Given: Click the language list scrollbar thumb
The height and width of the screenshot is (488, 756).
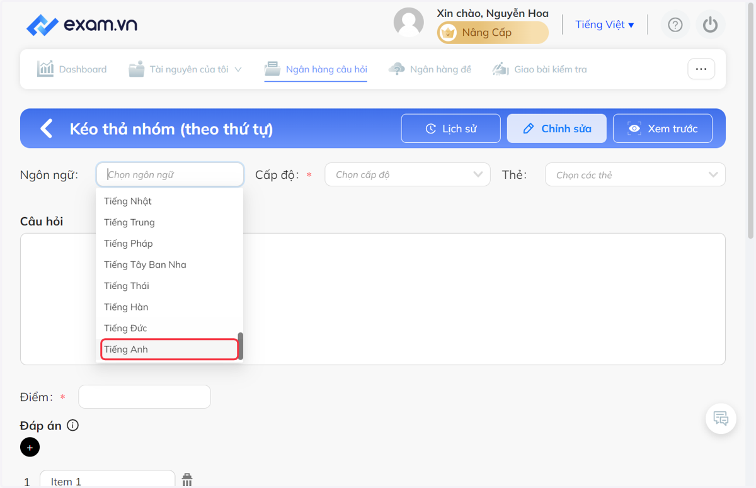Looking at the screenshot, I should tap(241, 346).
